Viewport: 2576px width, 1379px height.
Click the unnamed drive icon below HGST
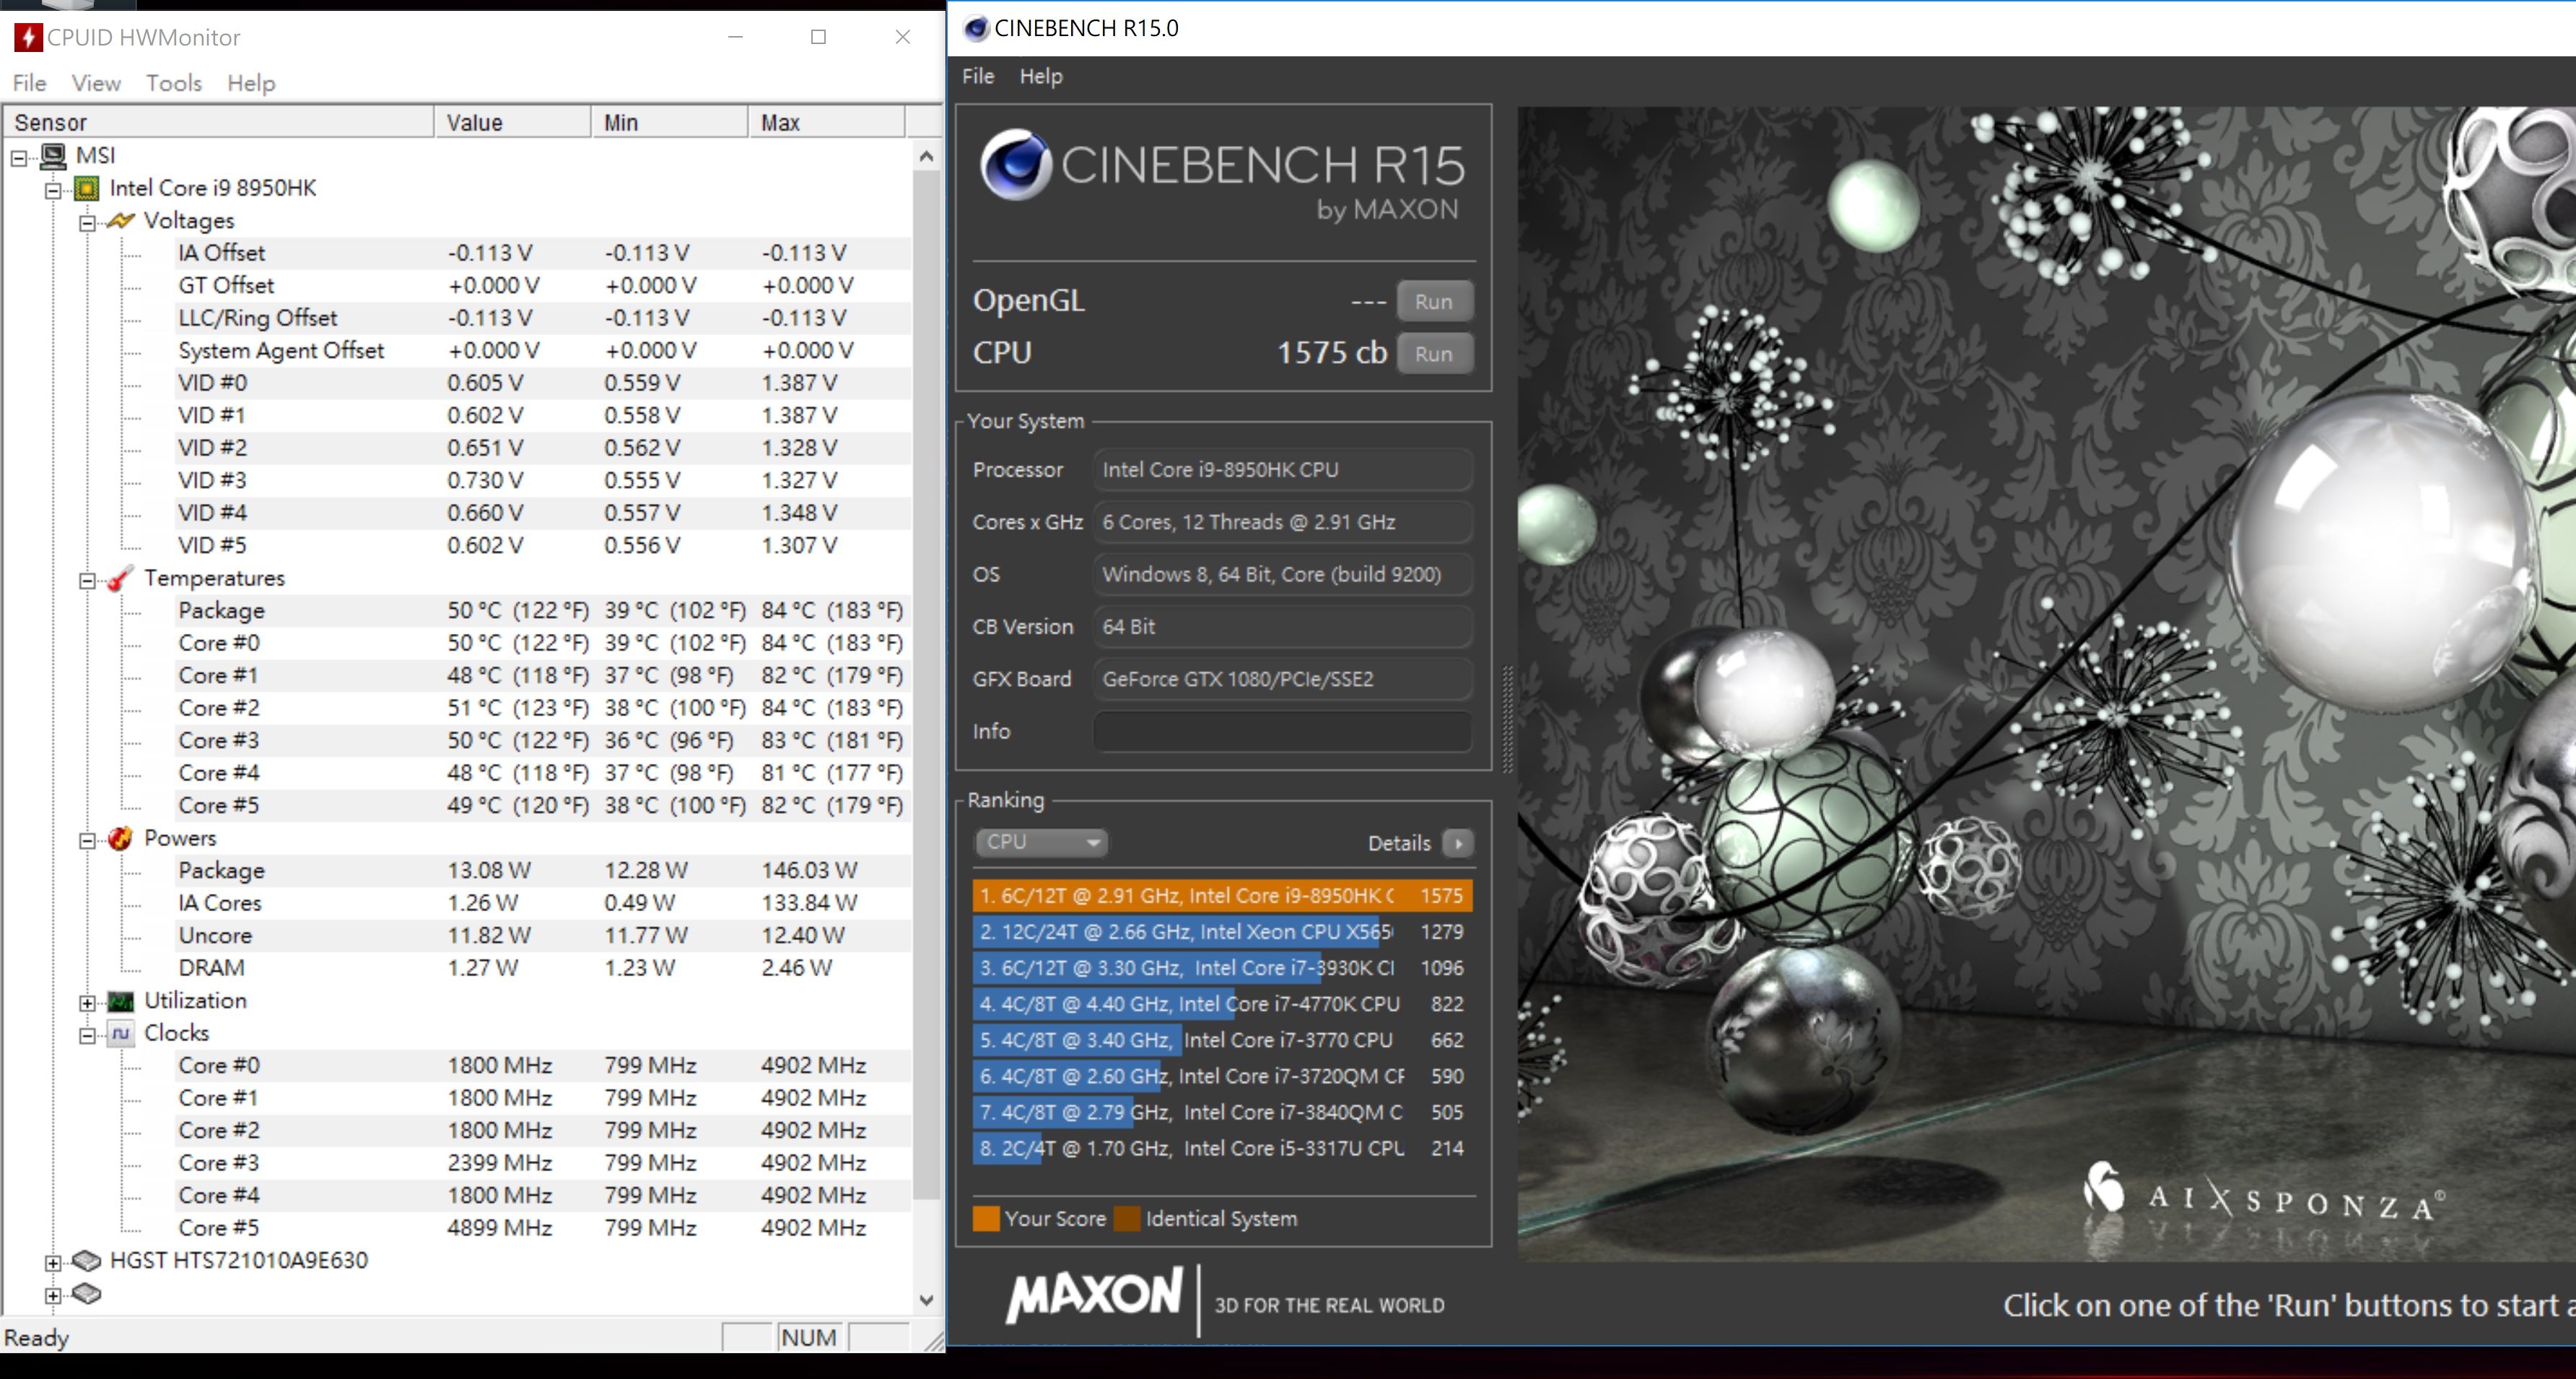[x=87, y=1294]
